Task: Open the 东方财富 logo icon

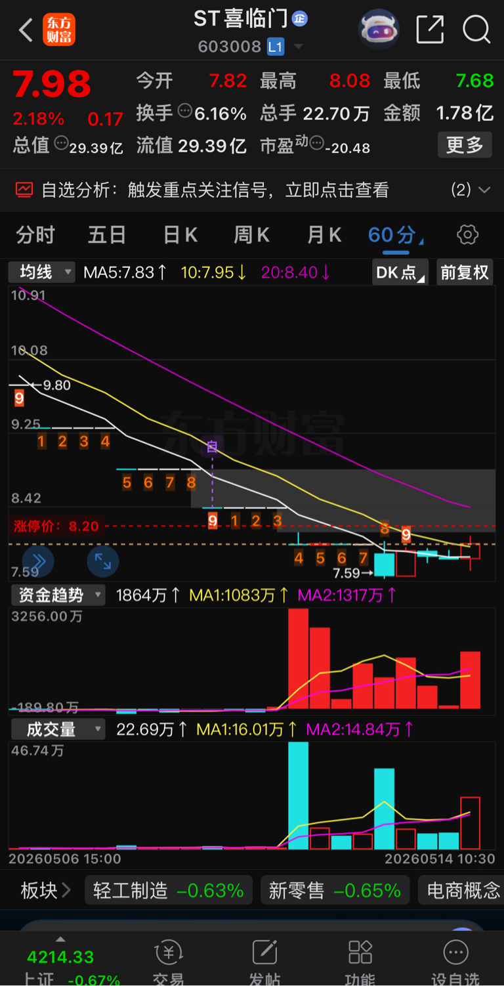Action: tap(59, 30)
